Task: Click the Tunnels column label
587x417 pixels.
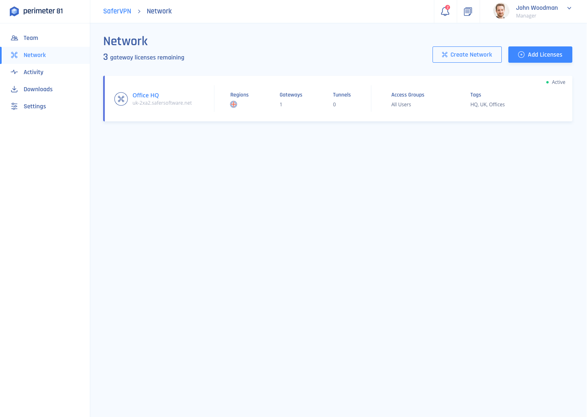Action: point(342,95)
